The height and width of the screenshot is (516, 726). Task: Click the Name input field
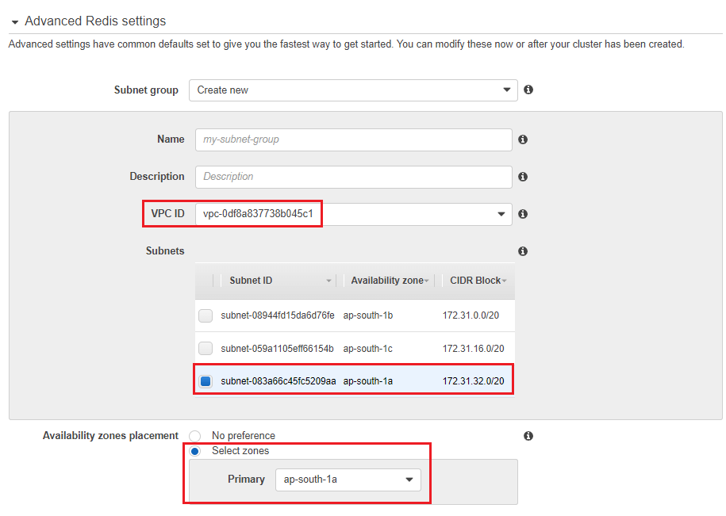click(x=354, y=140)
